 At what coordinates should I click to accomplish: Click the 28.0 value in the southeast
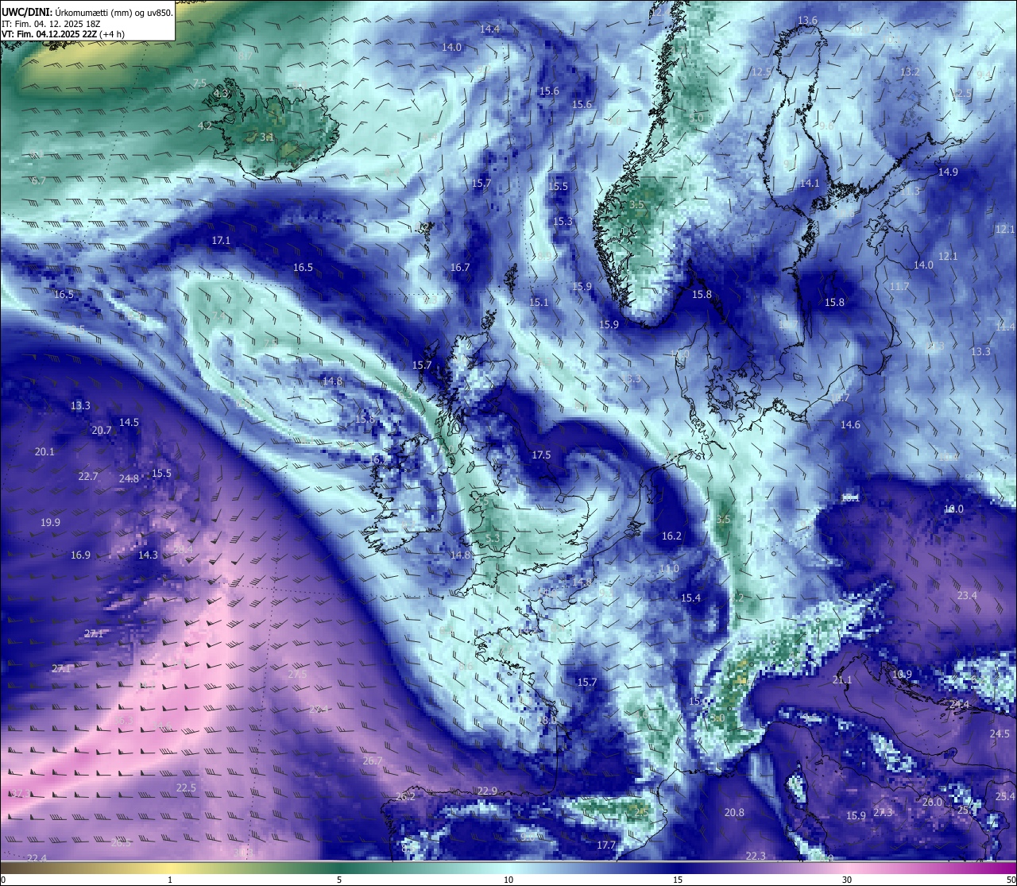coord(932,803)
